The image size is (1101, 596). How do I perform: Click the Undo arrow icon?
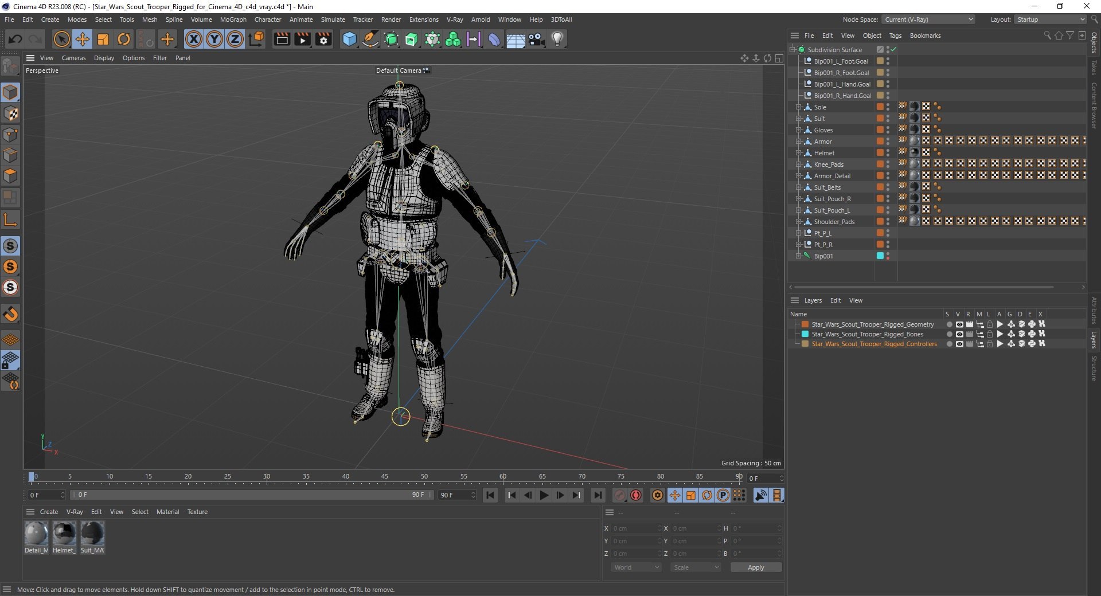(15, 39)
